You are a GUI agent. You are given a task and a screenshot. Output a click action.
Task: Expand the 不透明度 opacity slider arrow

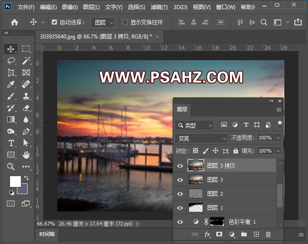[x=278, y=138]
